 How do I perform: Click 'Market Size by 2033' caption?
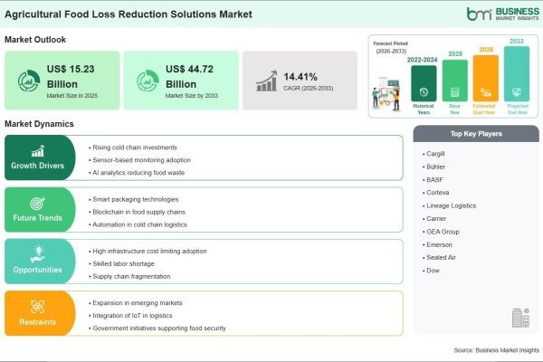pos(192,96)
